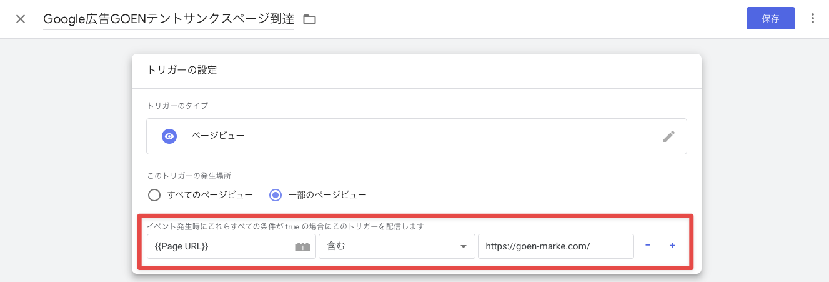Open the variable picker block icon

tap(303, 246)
